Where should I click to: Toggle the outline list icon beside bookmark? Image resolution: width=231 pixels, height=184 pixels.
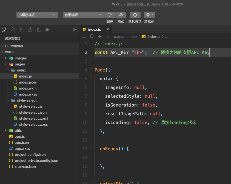[x=84, y=36]
